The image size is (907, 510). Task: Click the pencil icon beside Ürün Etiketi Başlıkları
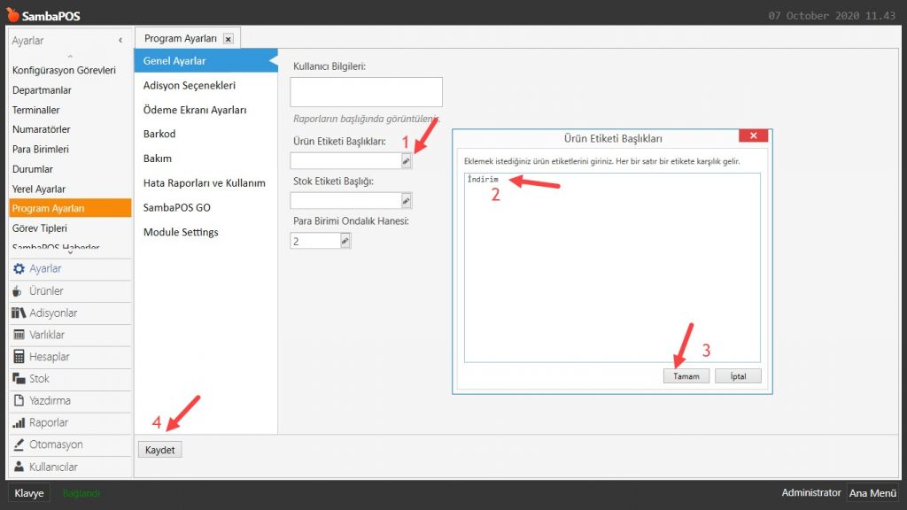(407, 161)
